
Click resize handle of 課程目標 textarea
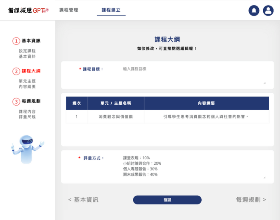(264, 83)
